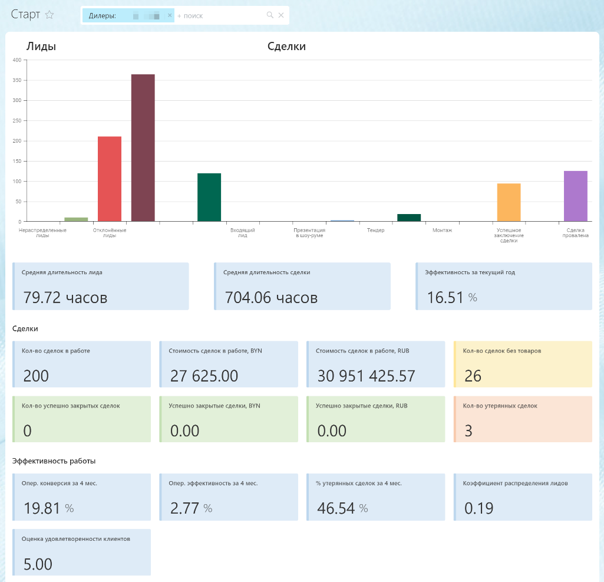The width and height of the screenshot is (604, 582).
Task: Open Стоимость сделок в работе, RUB card
Action: pos(376,364)
